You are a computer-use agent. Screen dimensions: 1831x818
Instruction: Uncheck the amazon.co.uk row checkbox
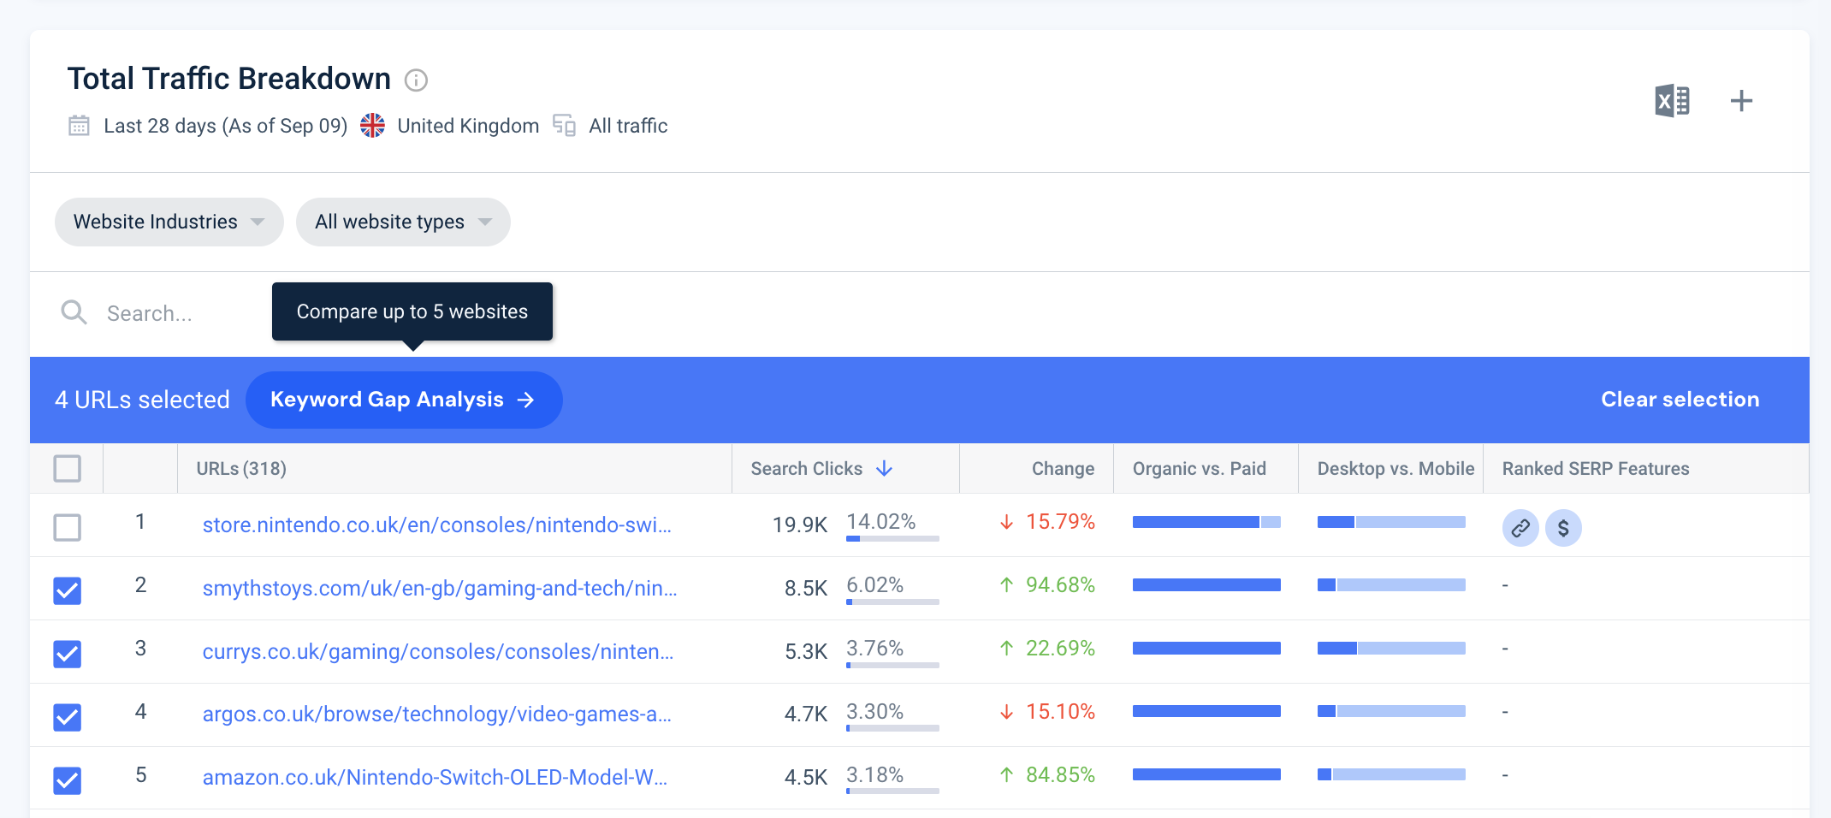[68, 780]
